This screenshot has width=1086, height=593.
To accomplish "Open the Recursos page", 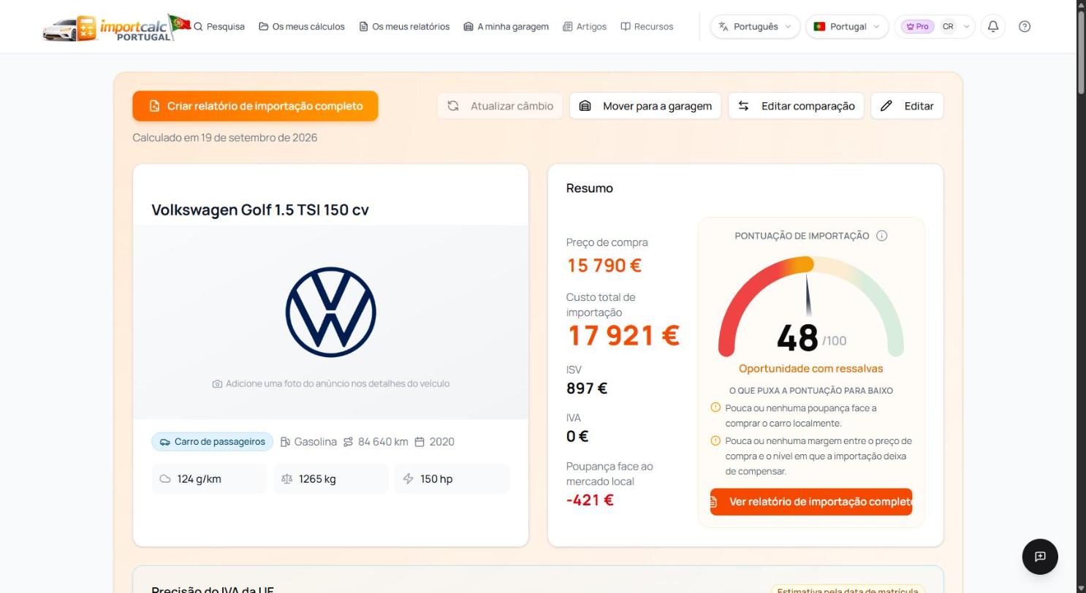I will (x=647, y=26).
